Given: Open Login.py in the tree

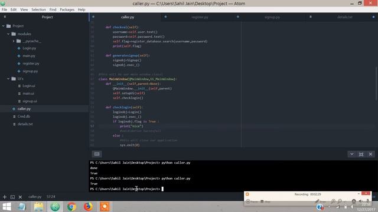Looking at the screenshot, I should coord(29,48).
